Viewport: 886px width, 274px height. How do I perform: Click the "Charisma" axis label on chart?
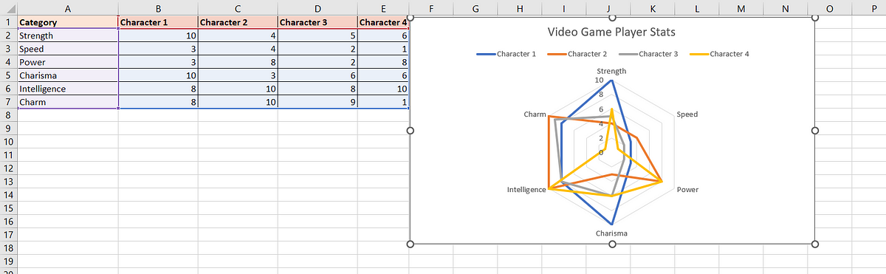pos(611,234)
